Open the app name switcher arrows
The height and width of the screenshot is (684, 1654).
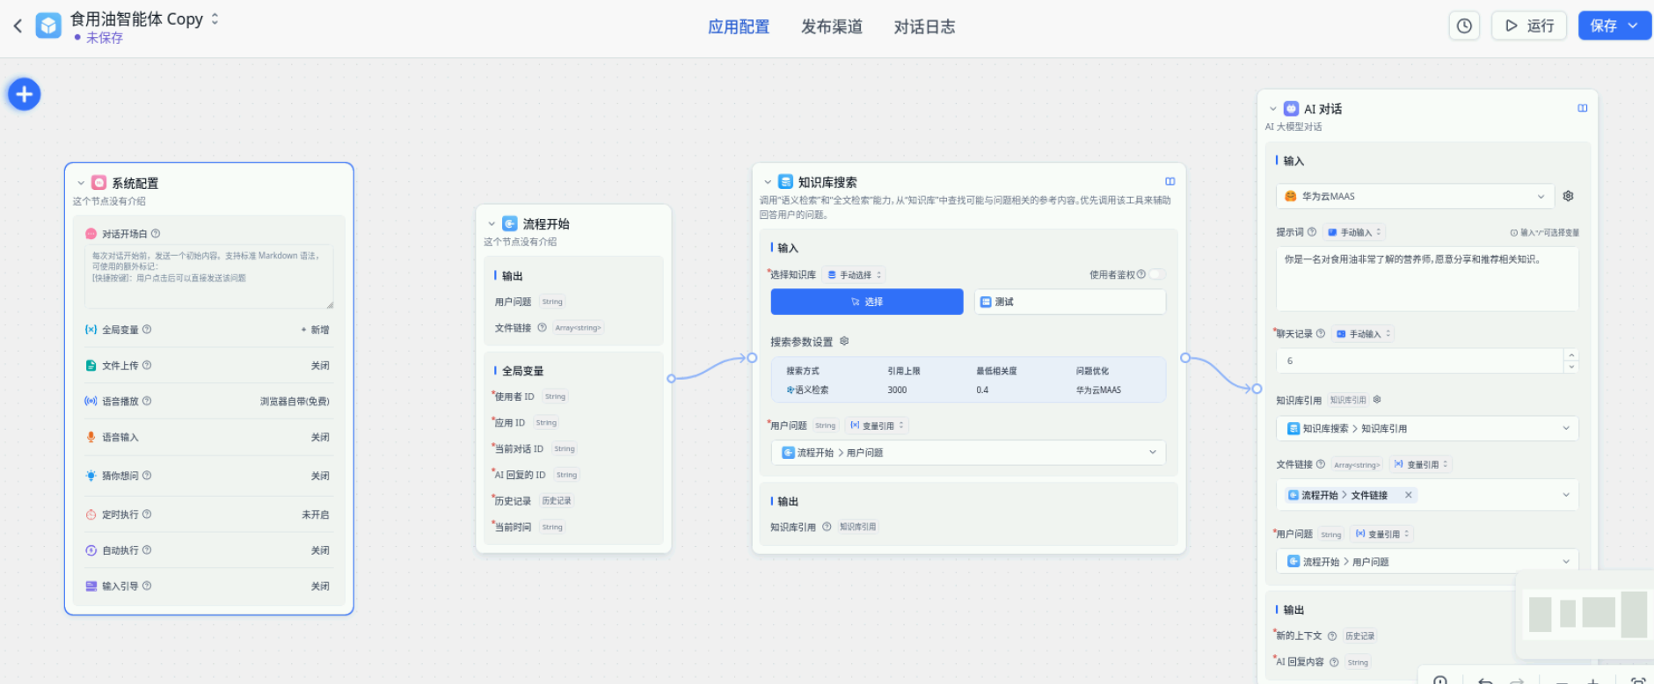(215, 18)
